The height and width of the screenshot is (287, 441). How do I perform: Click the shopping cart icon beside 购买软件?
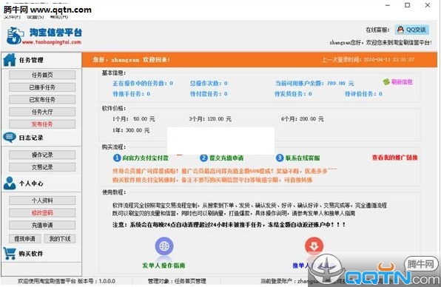point(10,253)
